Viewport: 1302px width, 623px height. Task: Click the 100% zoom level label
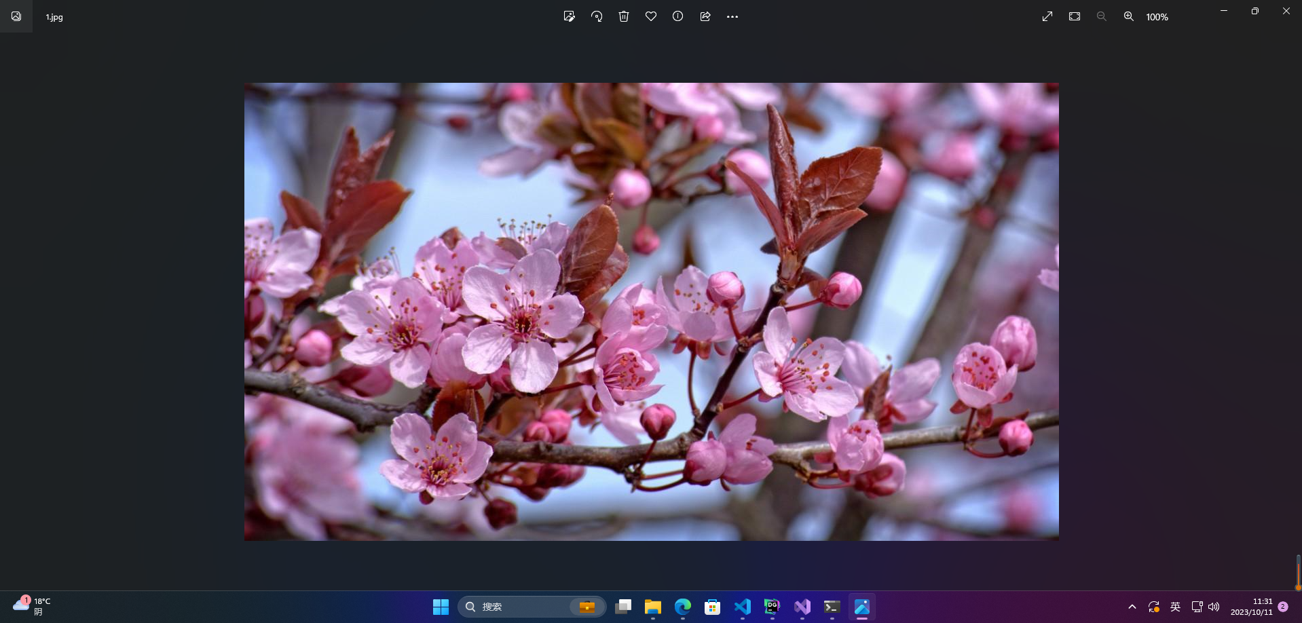[x=1157, y=17]
